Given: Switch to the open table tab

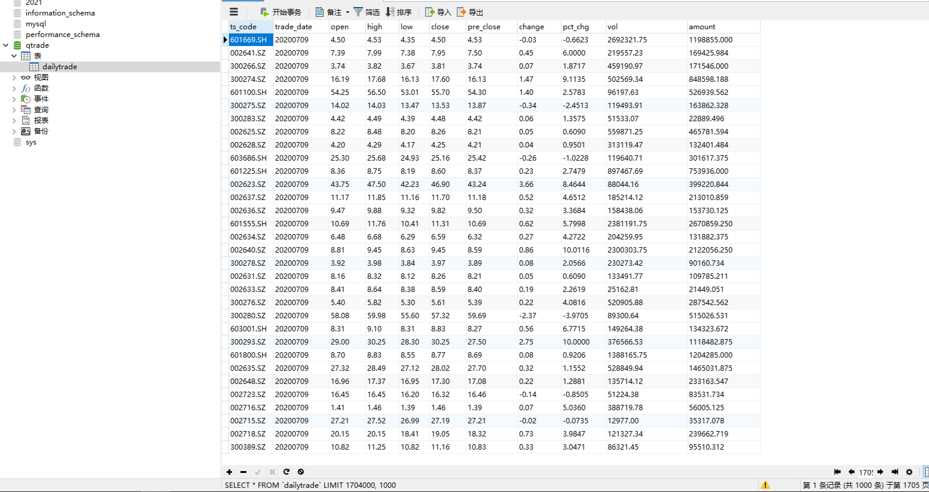Looking at the screenshot, I should click(x=243, y=1).
